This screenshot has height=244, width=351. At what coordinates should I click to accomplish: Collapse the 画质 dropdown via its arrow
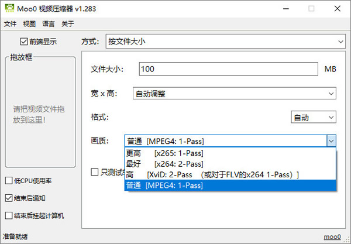(331, 141)
